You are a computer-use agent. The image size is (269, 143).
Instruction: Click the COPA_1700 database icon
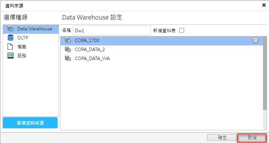click(68, 41)
